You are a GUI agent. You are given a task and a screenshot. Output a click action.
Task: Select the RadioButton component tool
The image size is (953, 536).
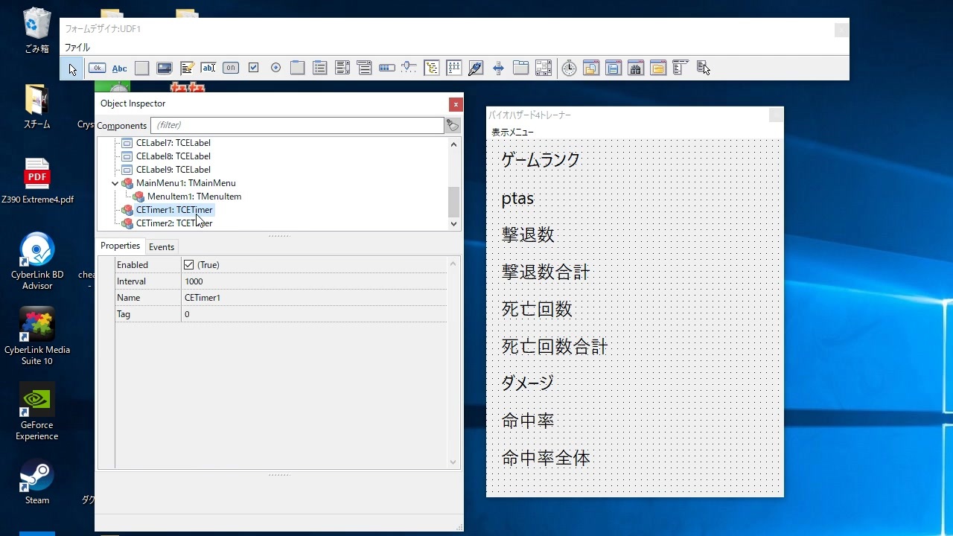tap(275, 68)
